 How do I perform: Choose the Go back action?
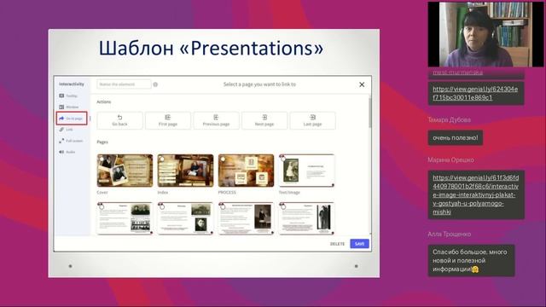[x=119, y=120]
